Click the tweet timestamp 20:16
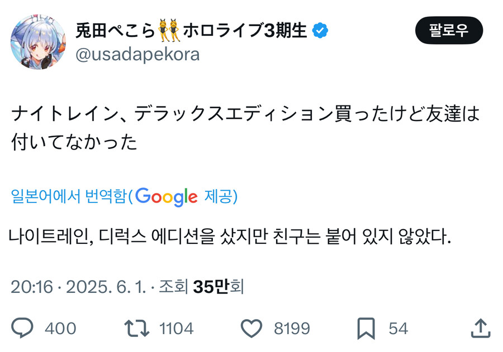The image size is (503, 352). [x=31, y=287]
